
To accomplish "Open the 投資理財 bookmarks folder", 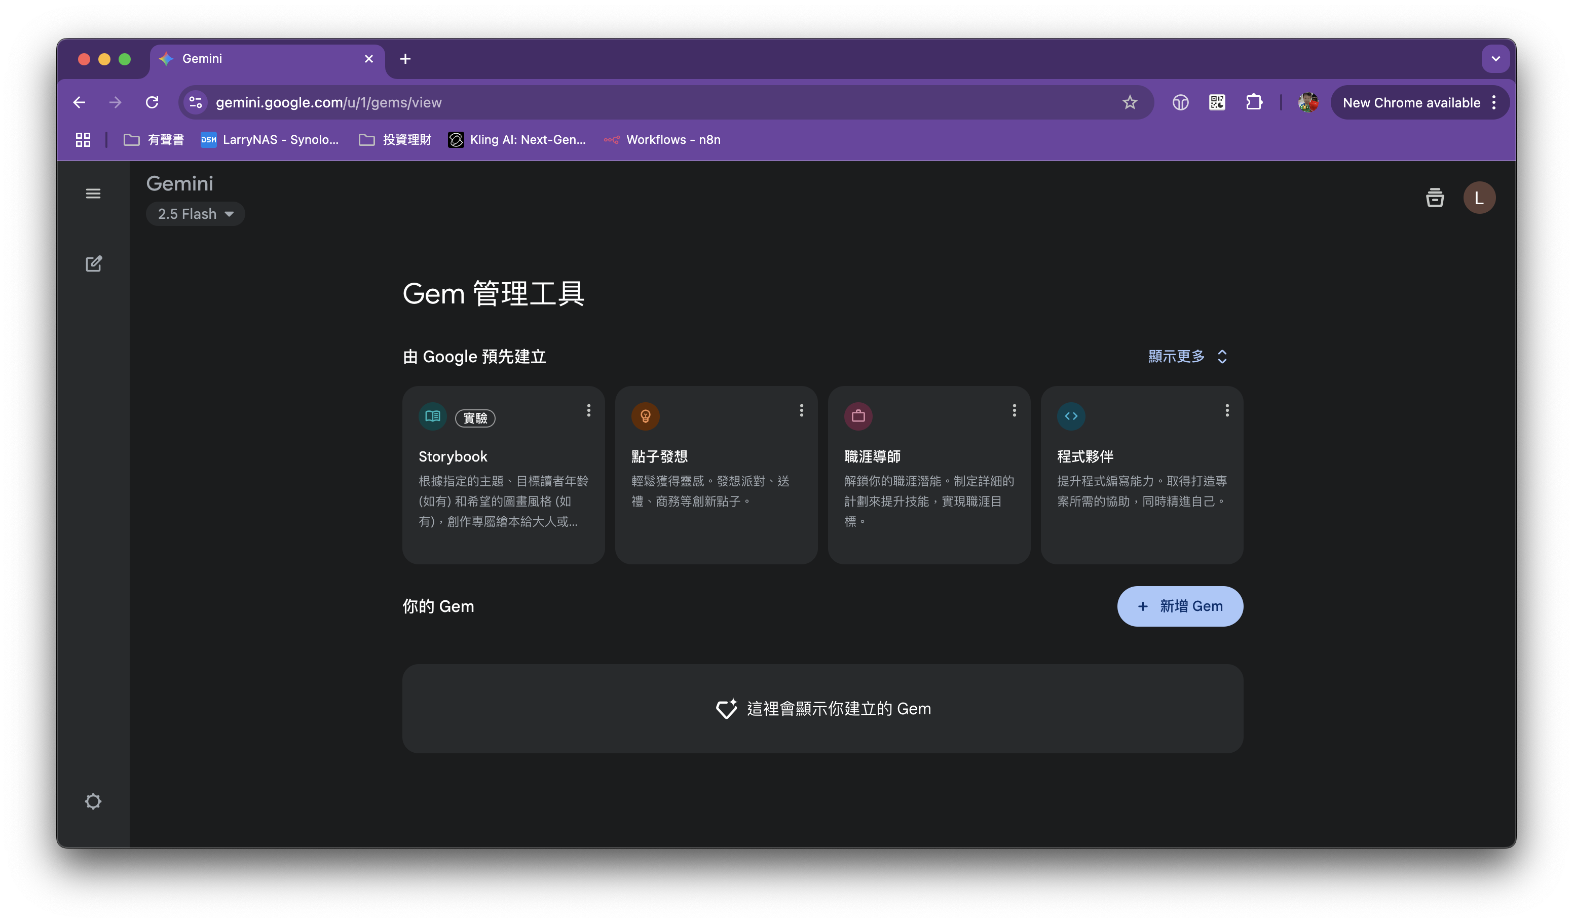I will (x=395, y=140).
